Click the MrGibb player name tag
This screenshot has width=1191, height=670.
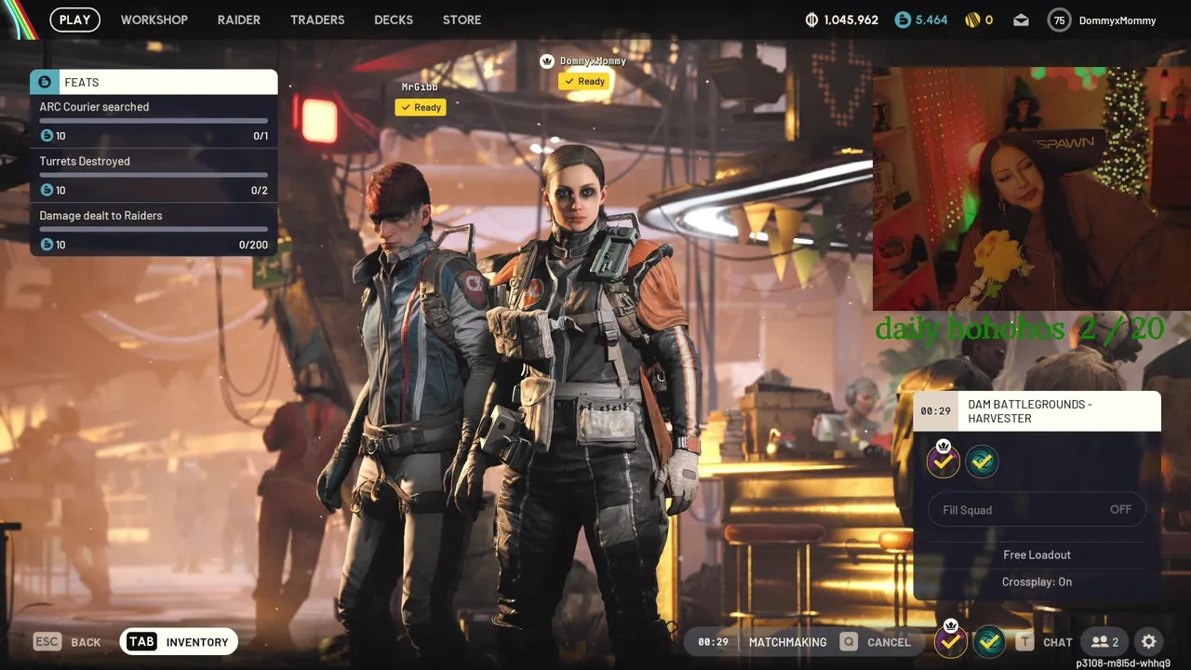click(420, 87)
